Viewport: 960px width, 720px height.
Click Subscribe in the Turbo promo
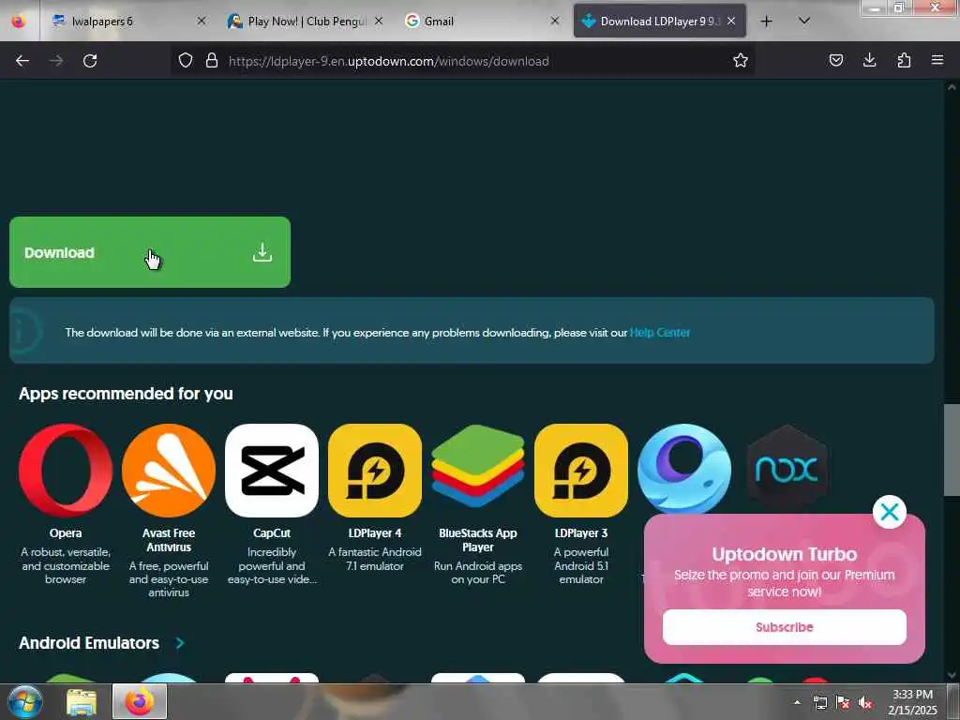tap(785, 627)
